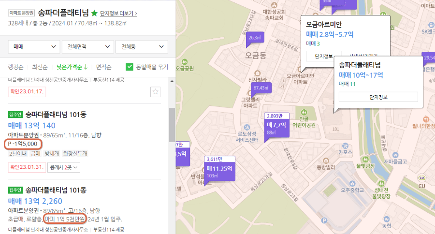Click the 르노삼성 서비스센터 icon on map
435x234 pixels.
point(246,128)
